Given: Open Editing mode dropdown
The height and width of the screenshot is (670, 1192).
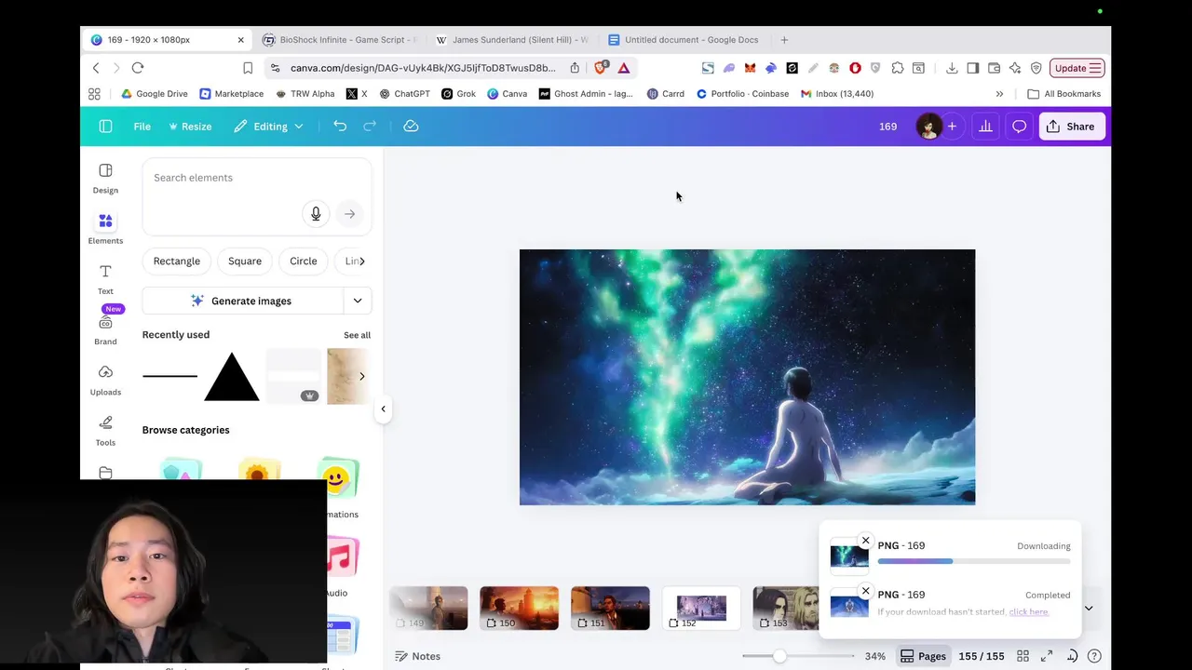Looking at the screenshot, I should (x=268, y=127).
